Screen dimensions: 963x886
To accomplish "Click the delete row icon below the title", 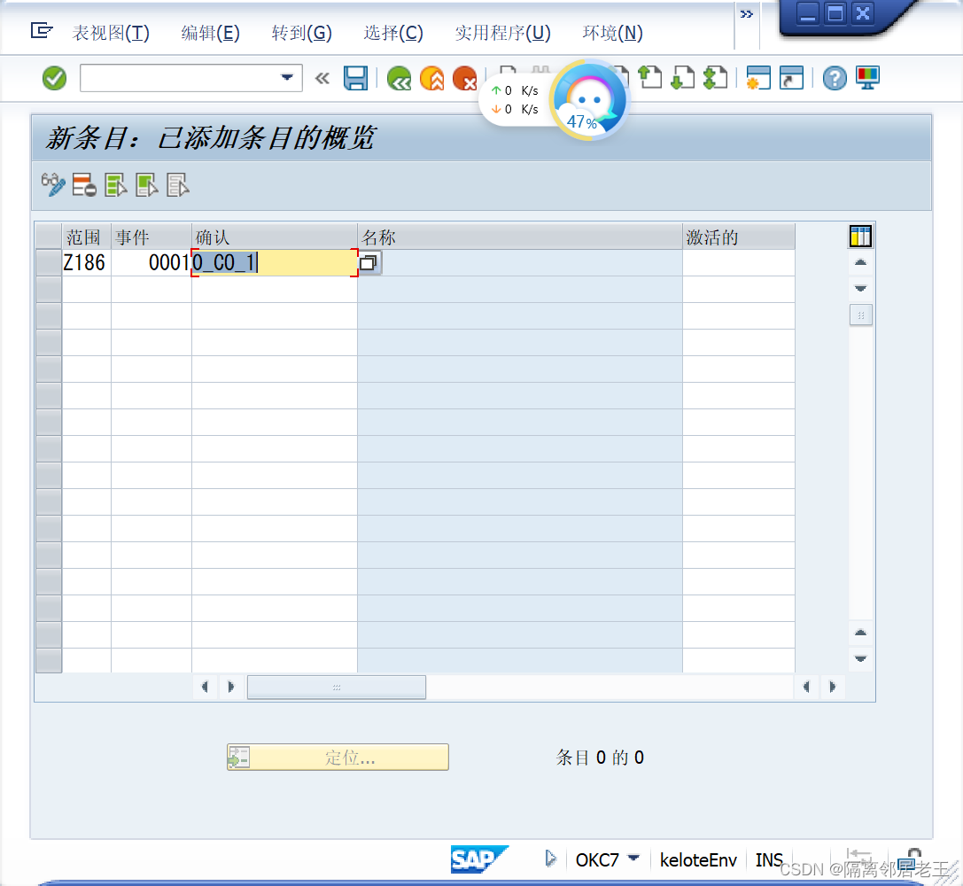I will pos(82,185).
